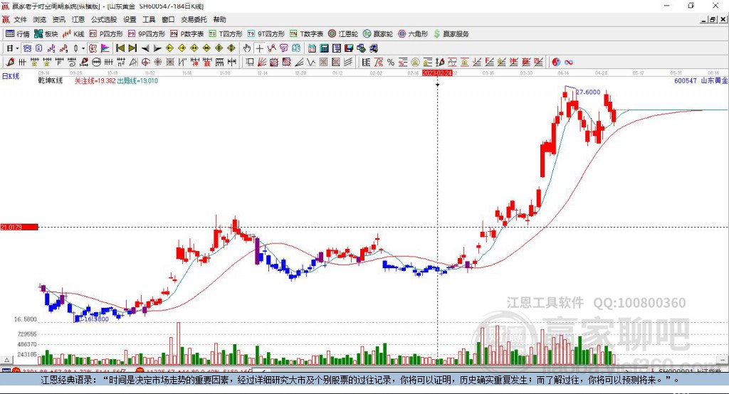Image resolution: width=729 pixels, height=394 pixels.
Task: Open the 工具 menu
Action: [149, 19]
